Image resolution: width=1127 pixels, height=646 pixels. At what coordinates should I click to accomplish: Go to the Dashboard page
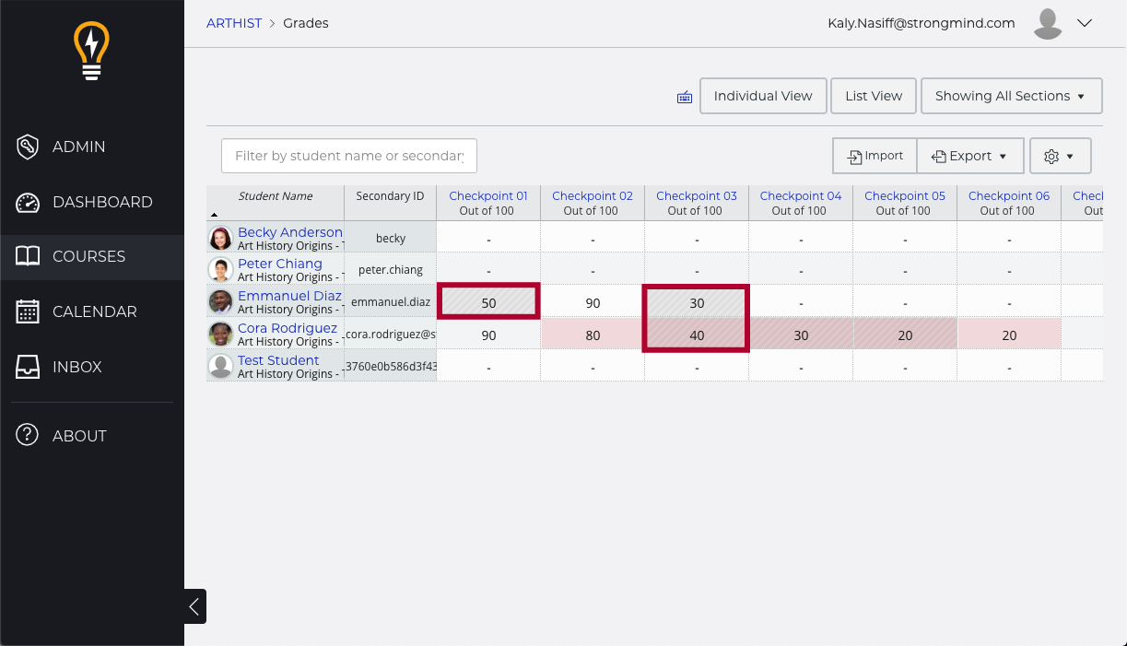[101, 202]
